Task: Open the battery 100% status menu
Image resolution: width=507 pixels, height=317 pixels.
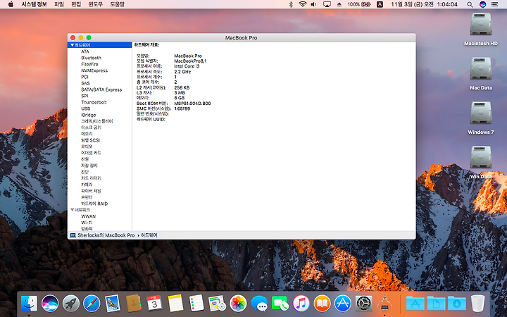Action: click(359, 4)
